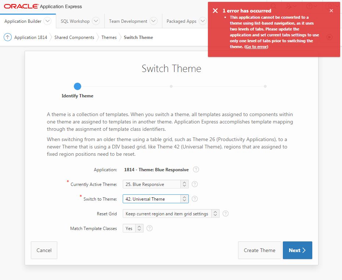Viewport: 342px width, 280px height.
Task: Open the Currently Active Theme dropdown
Action: (x=156, y=184)
